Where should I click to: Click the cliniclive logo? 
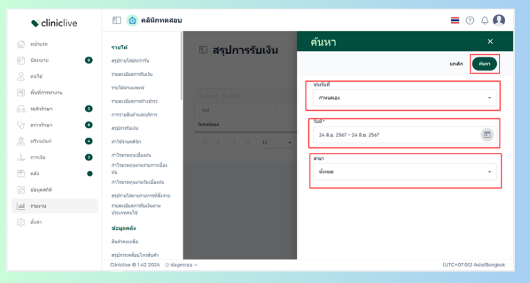coord(54,24)
